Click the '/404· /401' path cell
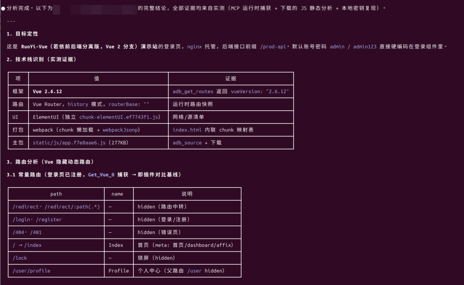This screenshot has width=464, height=285. pos(56,232)
